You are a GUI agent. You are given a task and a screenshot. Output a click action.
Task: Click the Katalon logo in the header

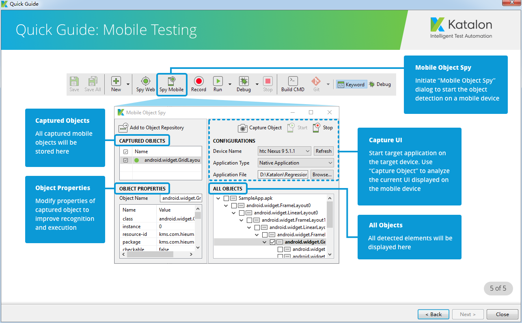pos(461,28)
